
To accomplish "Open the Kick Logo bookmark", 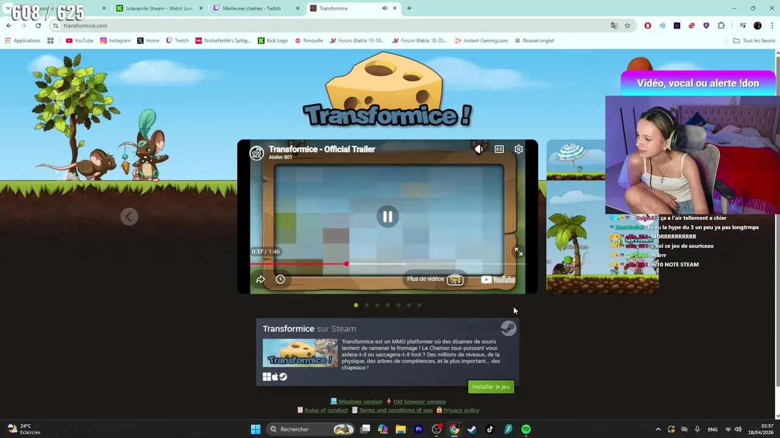I will [272, 41].
